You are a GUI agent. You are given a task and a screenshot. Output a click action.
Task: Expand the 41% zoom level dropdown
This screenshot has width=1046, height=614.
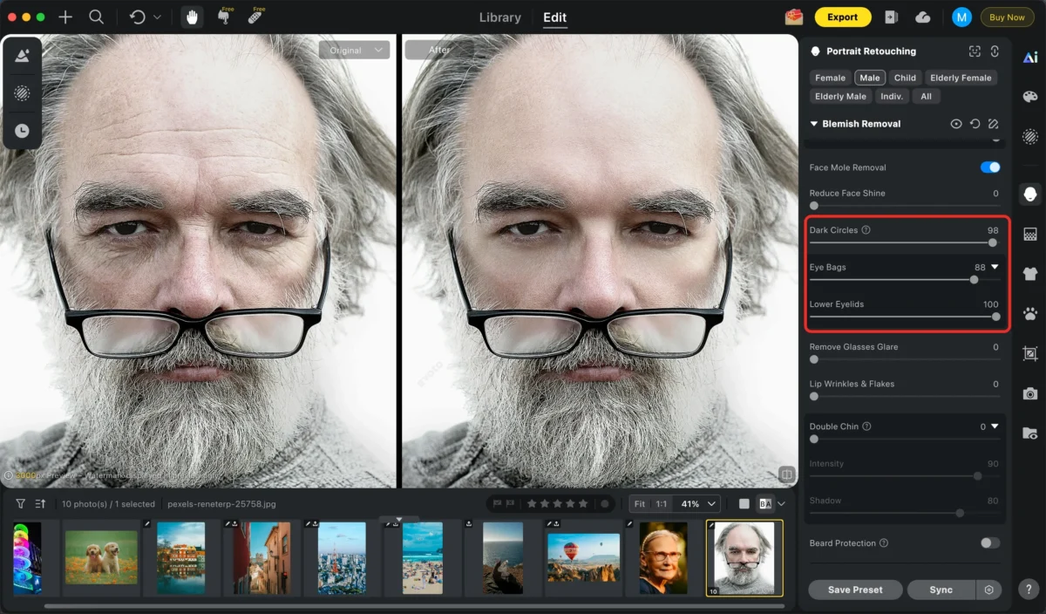coord(699,504)
